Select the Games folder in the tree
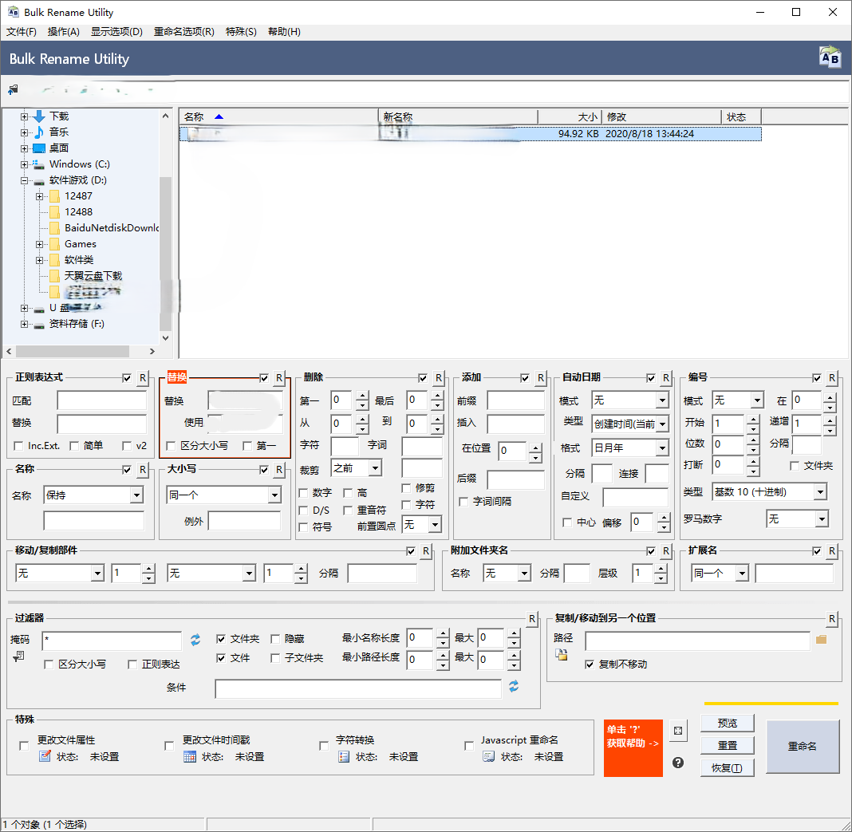 point(81,244)
